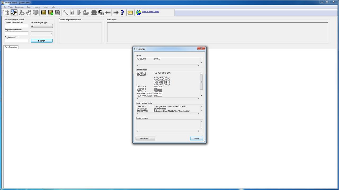
Task: Open the Vehicle/engine type dropdown showing All
Action: [x=41, y=26]
